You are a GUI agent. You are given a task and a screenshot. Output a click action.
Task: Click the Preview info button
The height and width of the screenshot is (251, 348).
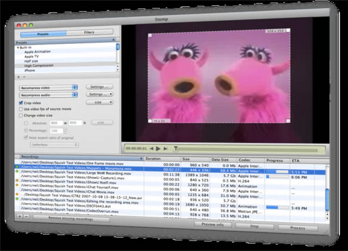(213, 224)
